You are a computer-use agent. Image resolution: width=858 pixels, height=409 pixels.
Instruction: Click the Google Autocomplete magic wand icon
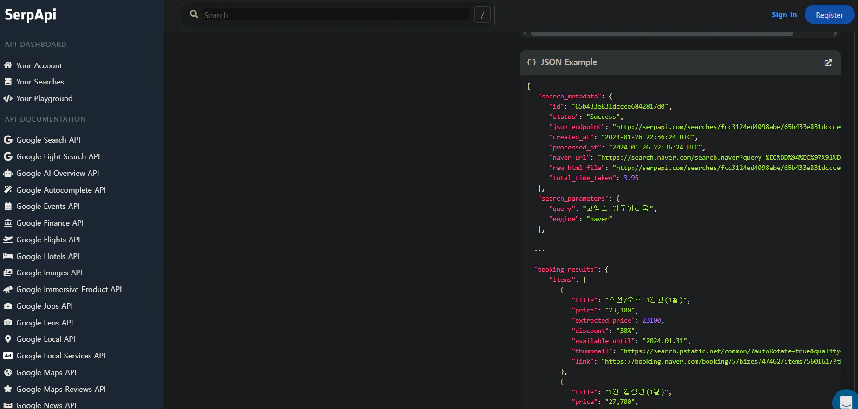8,190
